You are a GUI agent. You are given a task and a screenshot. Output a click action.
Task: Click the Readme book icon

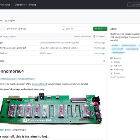tap(111, 58)
